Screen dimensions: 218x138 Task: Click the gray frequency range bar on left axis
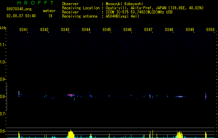click(7, 97)
